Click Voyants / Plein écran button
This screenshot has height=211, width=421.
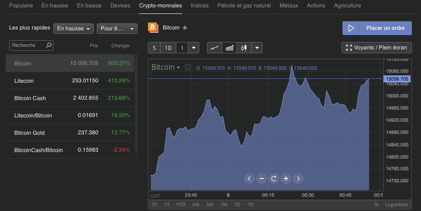(377, 48)
